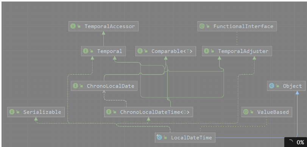Click the class icon on Object node
307x147 pixels.
tap(271, 86)
